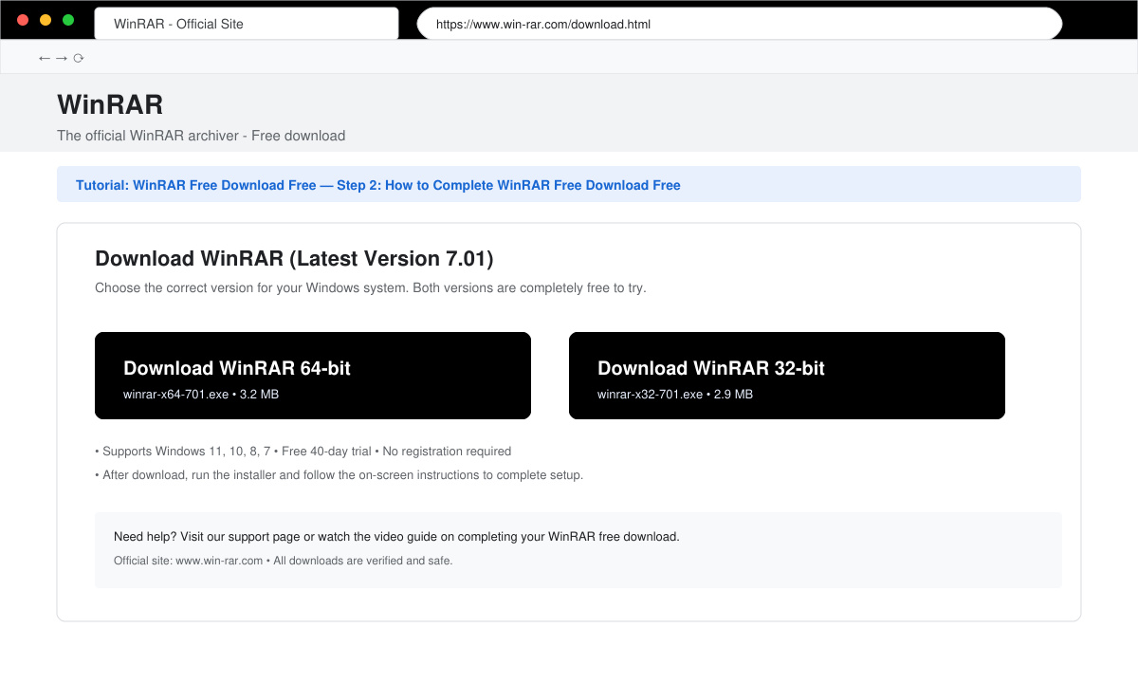Select the WinRAR - Official Site tab
This screenshot has height=683, width=1138.
pyautogui.click(x=247, y=24)
